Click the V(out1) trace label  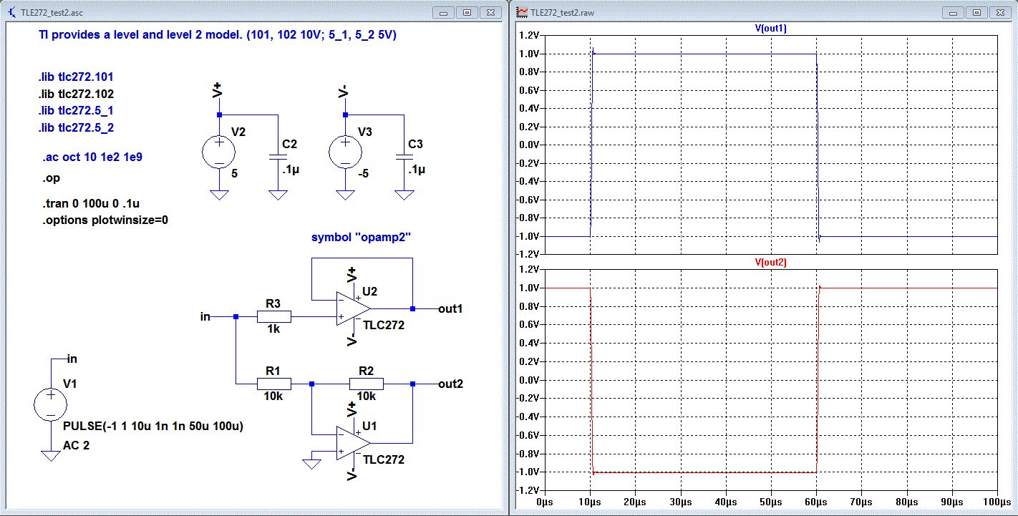[771, 28]
